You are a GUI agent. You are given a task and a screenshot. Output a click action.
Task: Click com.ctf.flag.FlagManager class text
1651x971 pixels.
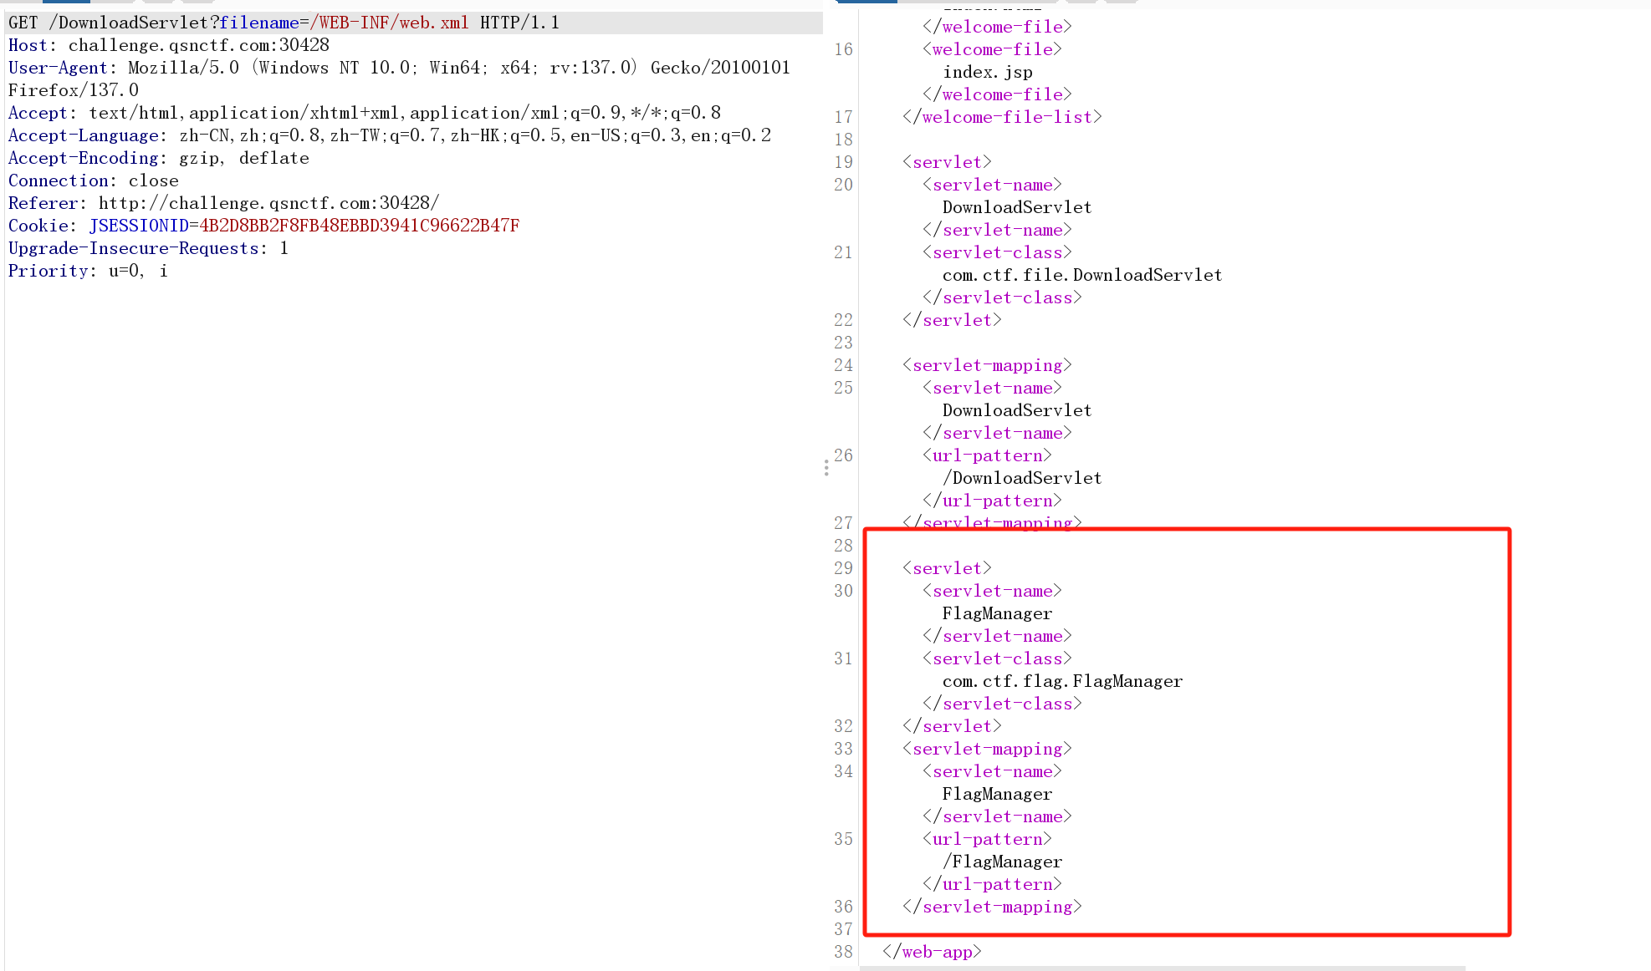(x=1062, y=681)
